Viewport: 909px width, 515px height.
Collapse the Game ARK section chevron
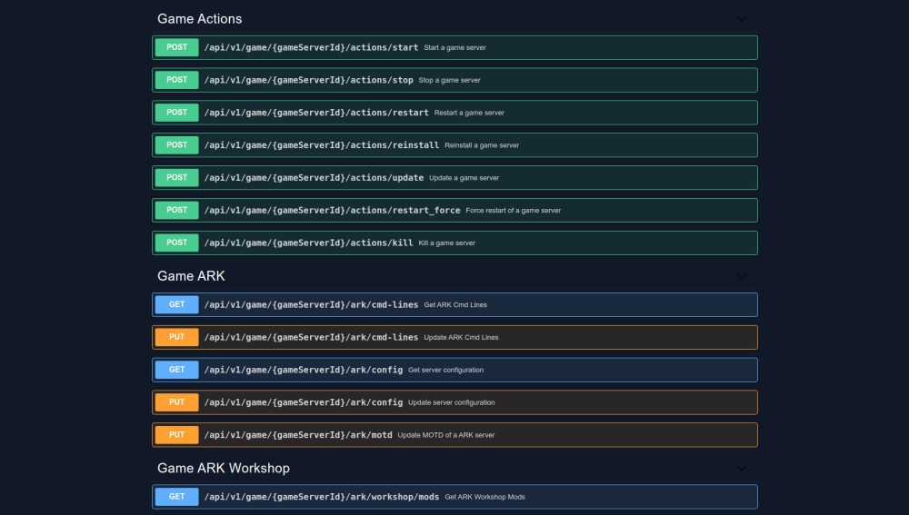coord(741,276)
